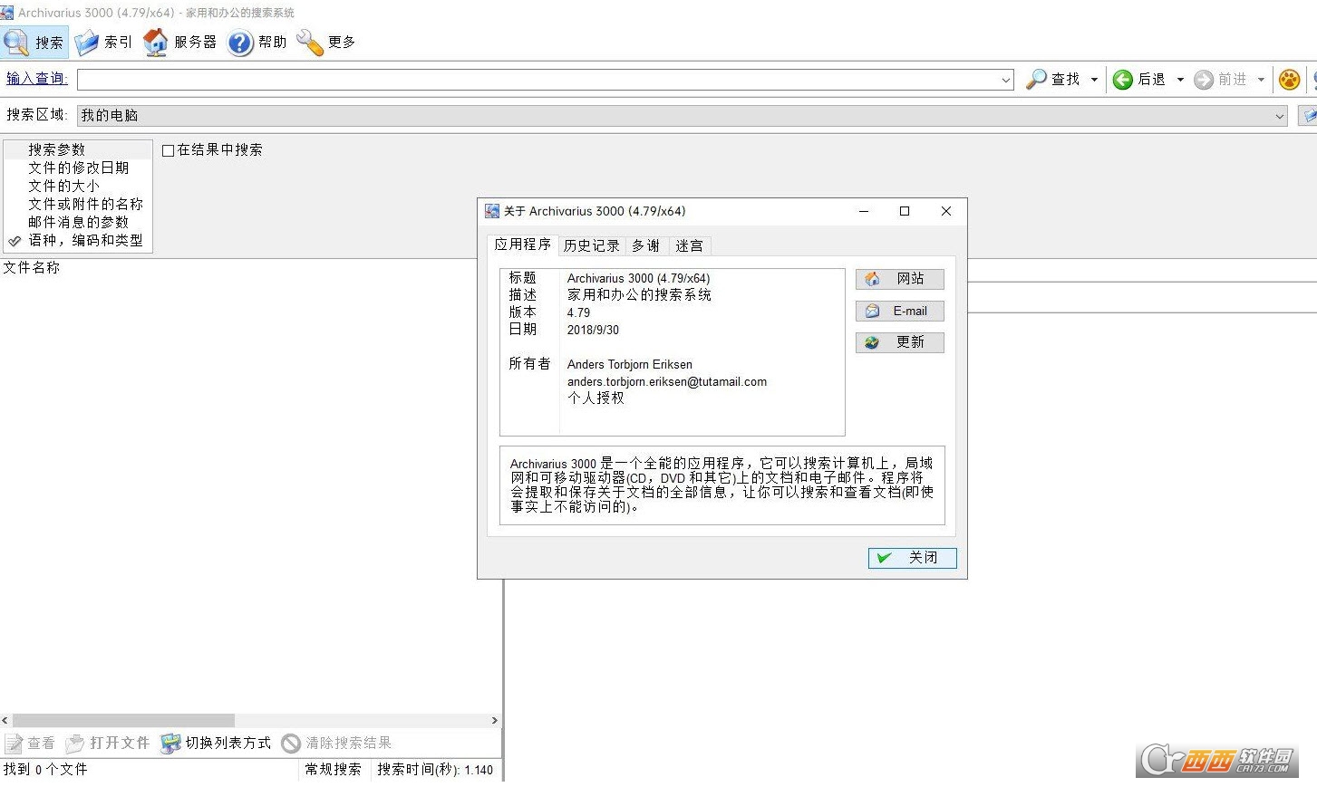Screen dimensions: 1317x787
Task: Maximize the About Archivarius dialog
Action: [905, 211]
